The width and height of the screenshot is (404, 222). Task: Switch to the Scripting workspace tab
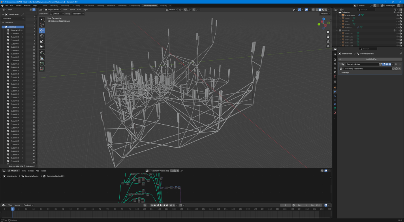click(x=163, y=6)
